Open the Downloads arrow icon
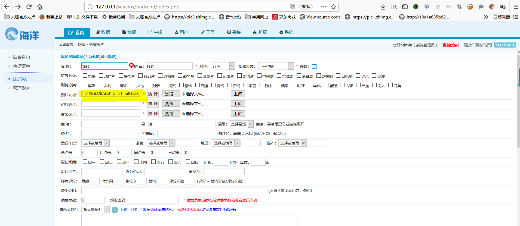Image resolution: width=520 pixels, height=226 pixels. click(x=383, y=7)
